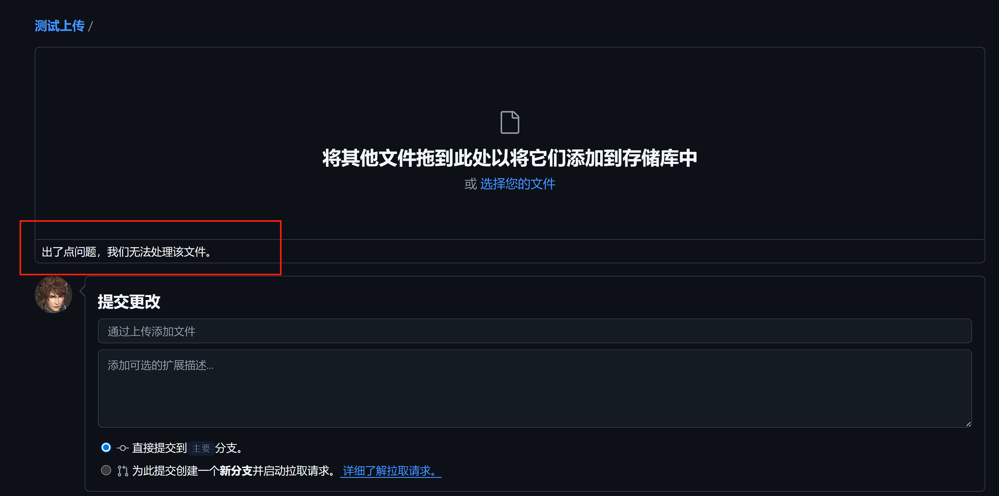Click the resize handle of the description textarea

coord(968,424)
